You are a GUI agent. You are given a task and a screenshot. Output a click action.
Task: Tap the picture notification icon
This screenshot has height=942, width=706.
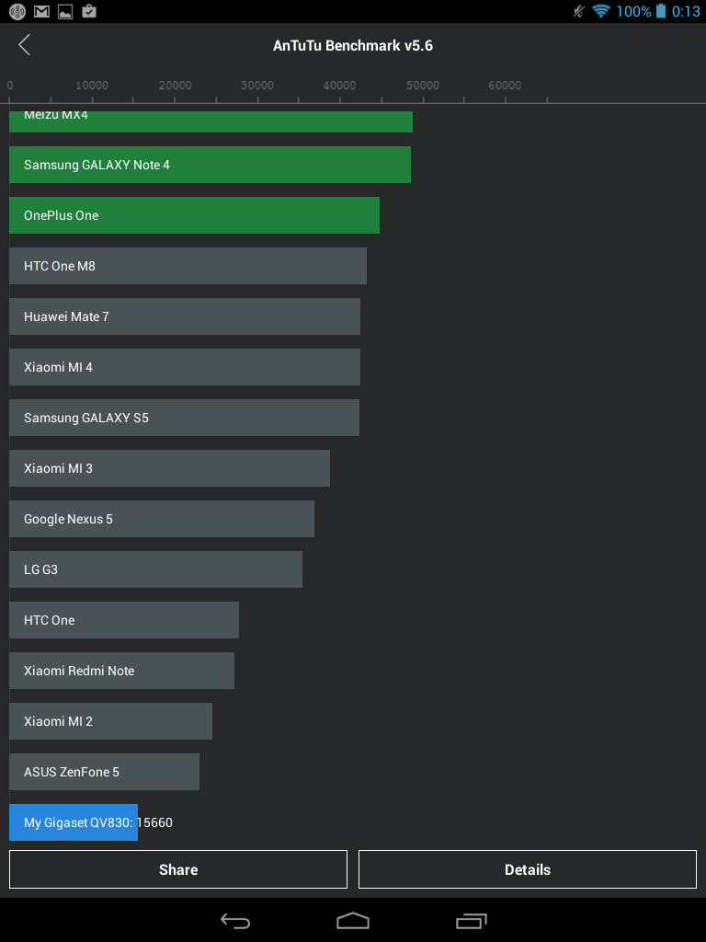coord(65,12)
